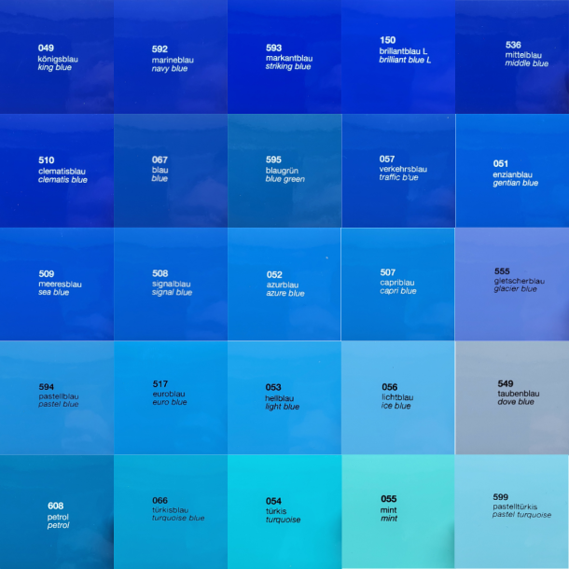
Task: Choose the 067 blau blue swatch
Action: [x=171, y=171]
